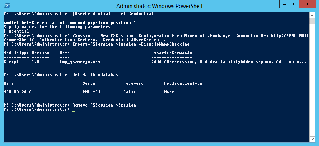Click the Import-PSSession command text
The image size is (319, 146).
coord(131,44)
